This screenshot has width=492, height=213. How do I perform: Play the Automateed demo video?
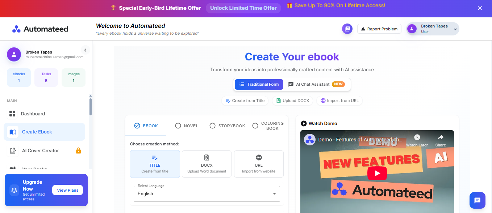tap(377, 173)
